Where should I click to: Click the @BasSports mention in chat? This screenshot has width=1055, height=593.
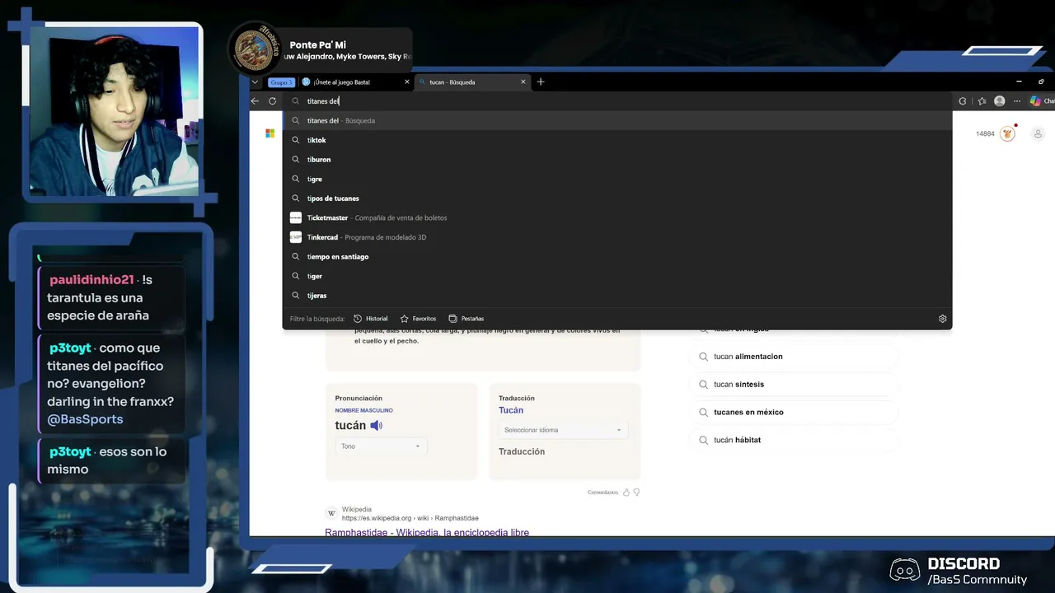point(85,419)
